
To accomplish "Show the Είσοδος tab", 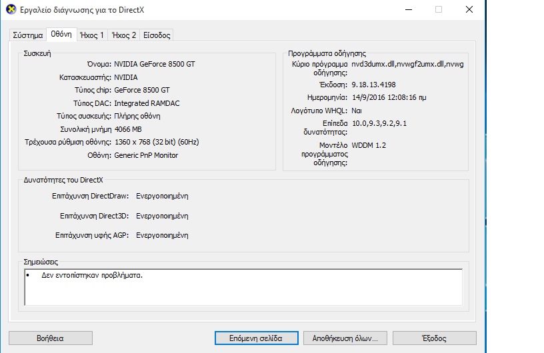I will 157,35.
